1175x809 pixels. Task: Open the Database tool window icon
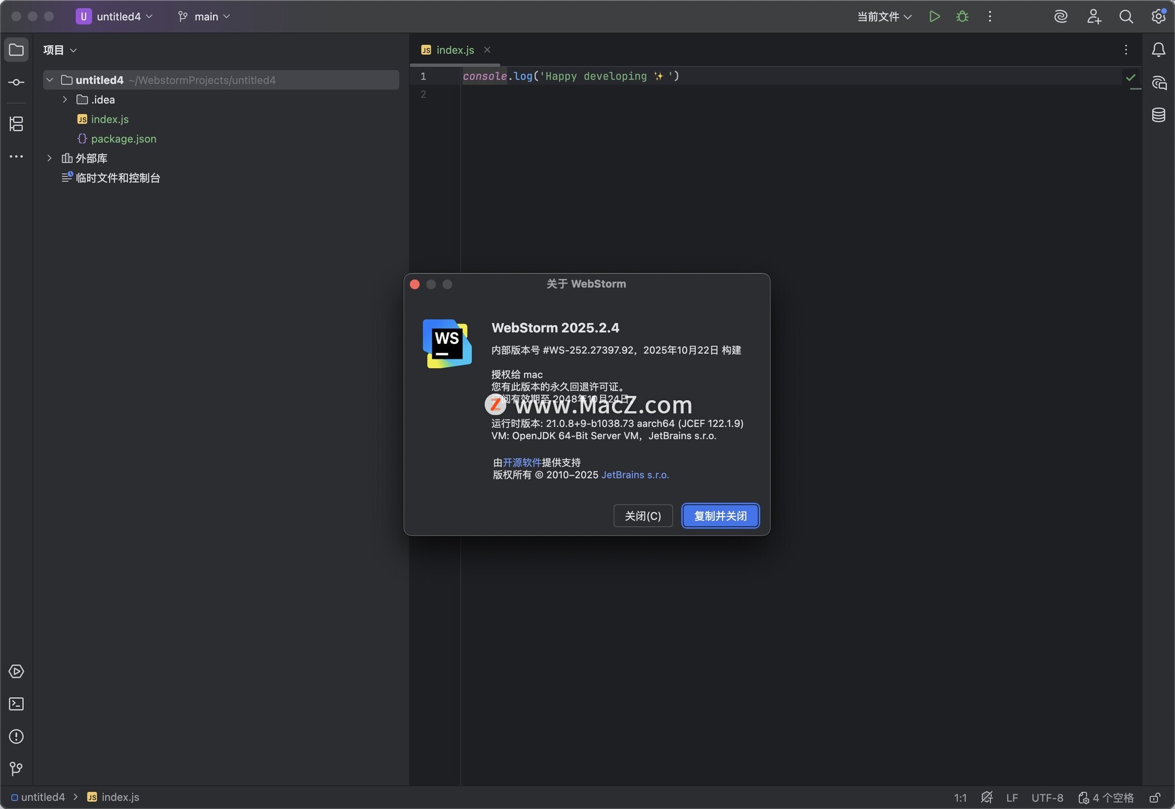[1158, 115]
